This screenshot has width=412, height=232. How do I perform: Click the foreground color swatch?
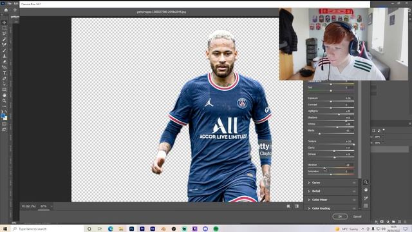tap(3, 116)
